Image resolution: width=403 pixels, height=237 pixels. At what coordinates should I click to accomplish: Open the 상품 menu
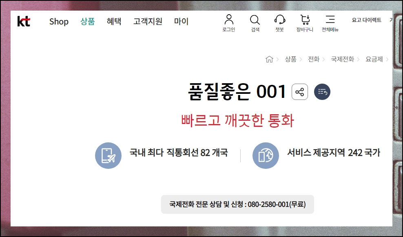click(88, 21)
